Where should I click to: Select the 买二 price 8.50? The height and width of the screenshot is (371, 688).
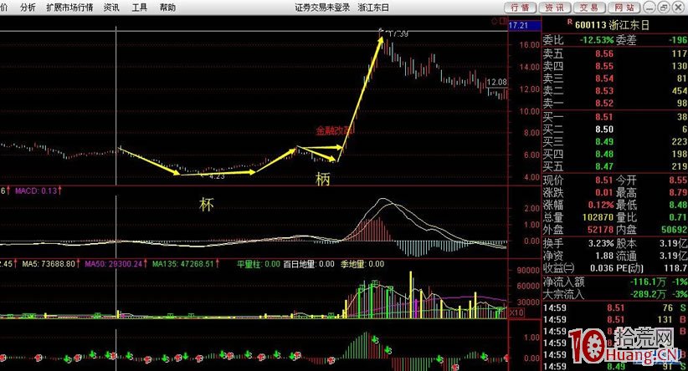tap(604, 130)
